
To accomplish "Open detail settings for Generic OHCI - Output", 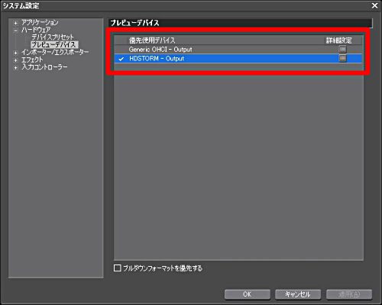I will click(x=343, y=49).
